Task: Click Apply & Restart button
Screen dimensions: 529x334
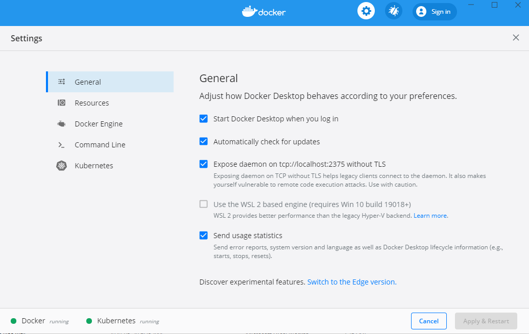Action: pyautogui.click(x=486, y=321)
